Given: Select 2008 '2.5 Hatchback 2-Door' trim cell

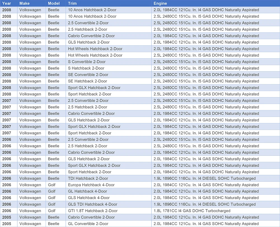Looking at the screenshot, I should coord(109,29).
